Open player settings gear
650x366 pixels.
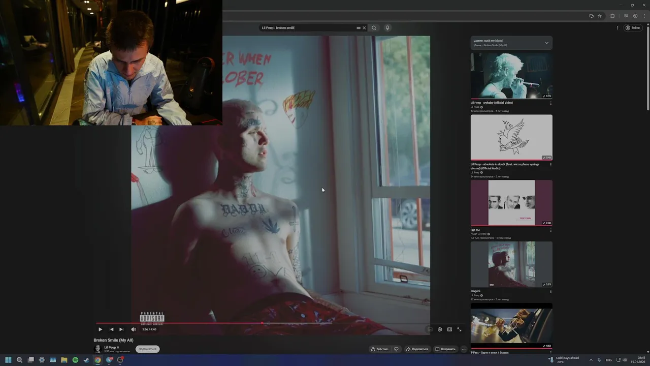click(440, 329)
